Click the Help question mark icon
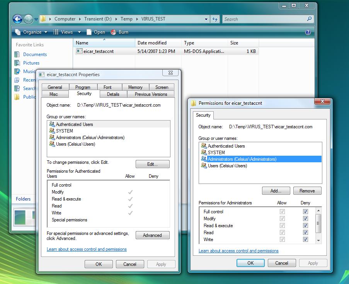The width and height of the screenshot is (349, 284). tap(308, 32)
